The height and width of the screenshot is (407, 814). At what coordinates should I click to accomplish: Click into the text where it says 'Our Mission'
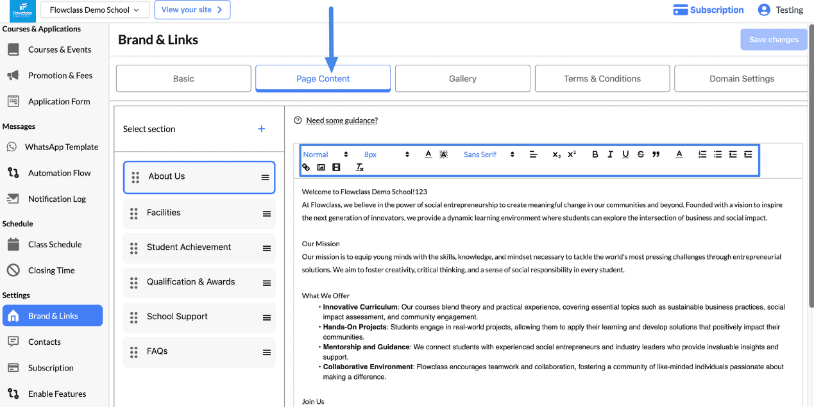pyautogui.click(x=321, y=244)
